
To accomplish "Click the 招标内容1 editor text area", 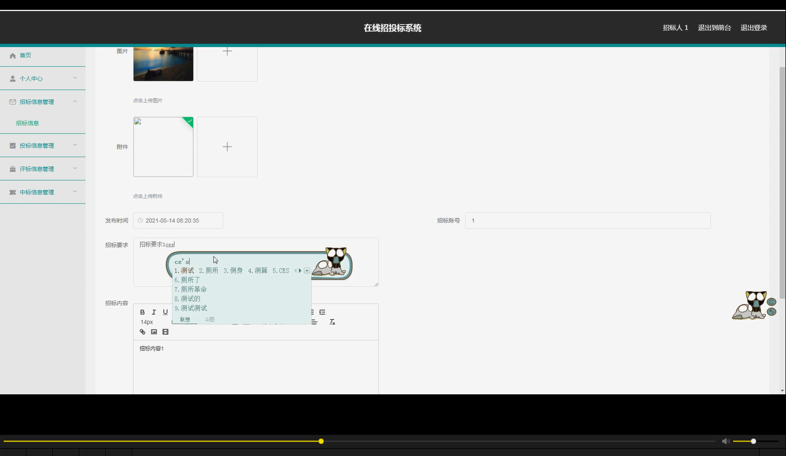I will click(256, 367).
